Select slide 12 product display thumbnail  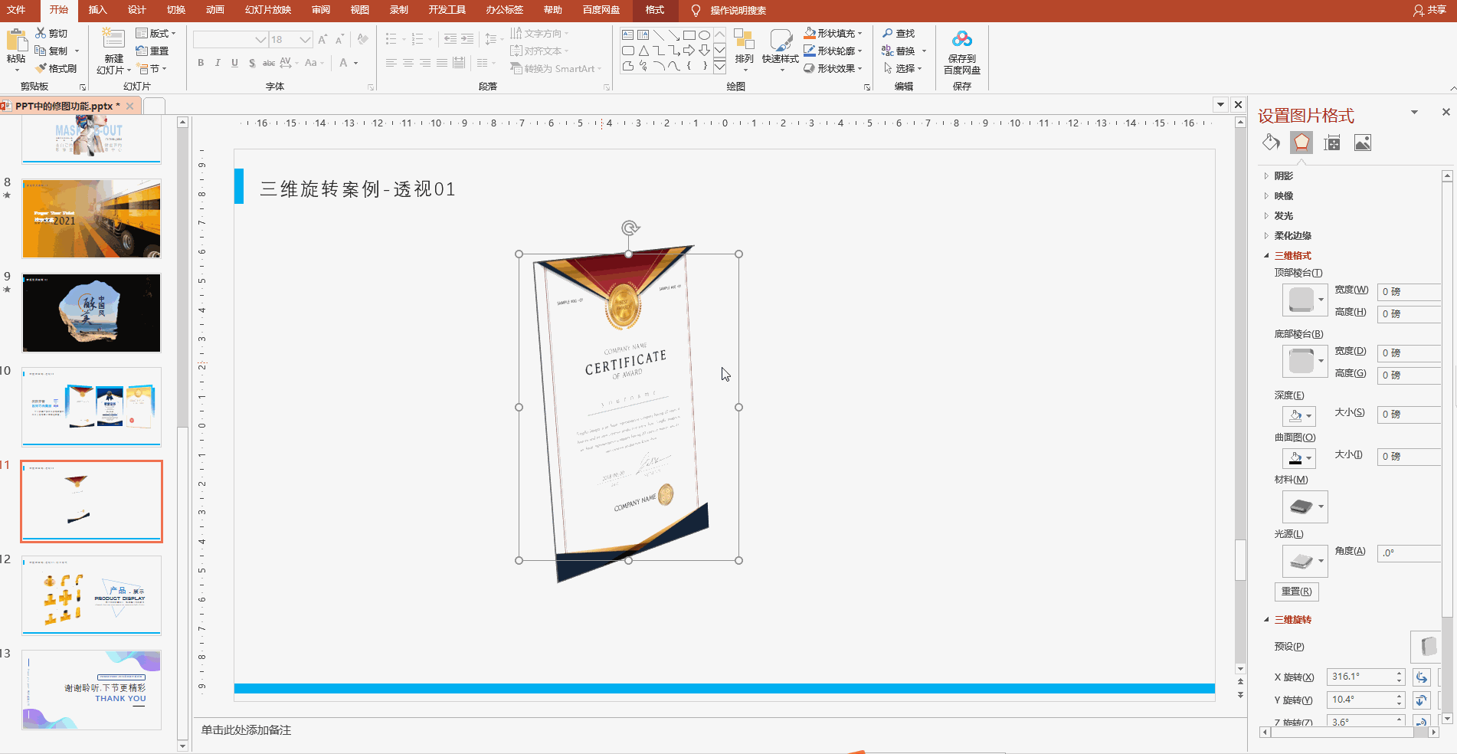[x=92, y=595]
